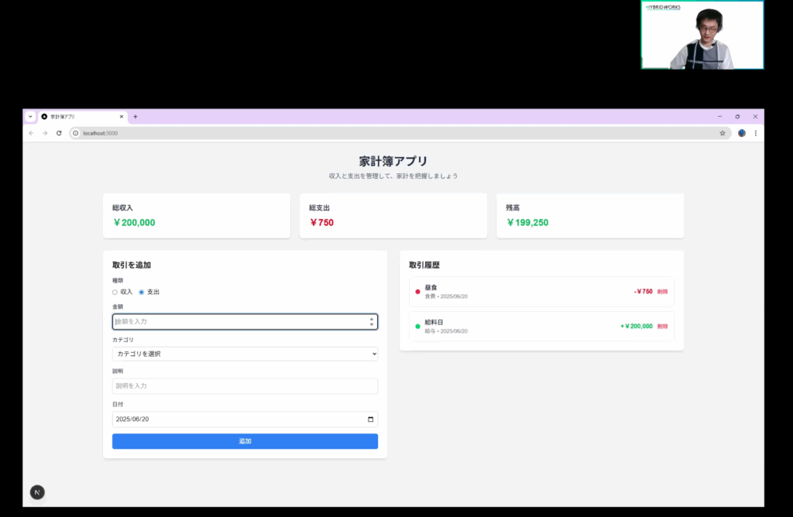
Task: Select the 家計簿アプリ browser tab
Action: point(82,117)
